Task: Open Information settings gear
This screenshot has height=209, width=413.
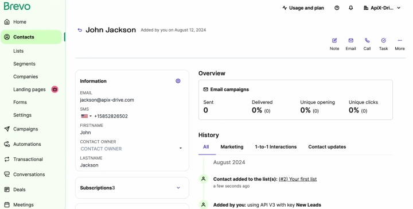Action: (x=178, y=81)
